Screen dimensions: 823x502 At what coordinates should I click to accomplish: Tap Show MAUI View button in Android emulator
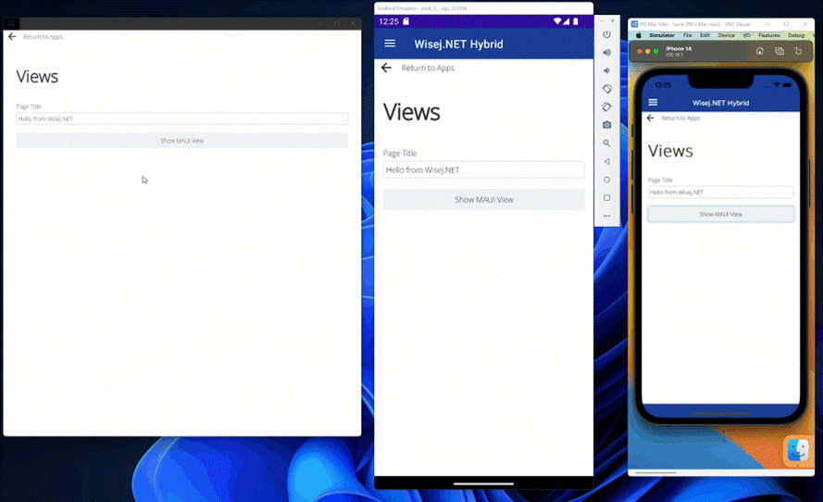(x=483, y=199)
